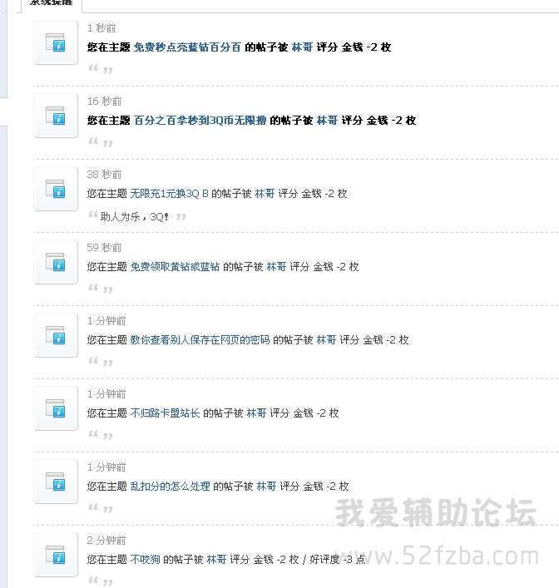Open 林哥 profile in the 16 秒前 notice
Screen dimensions: 559x588
[327, 121]
